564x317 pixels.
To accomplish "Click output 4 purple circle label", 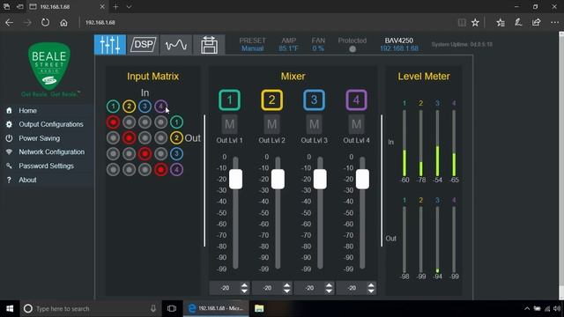I will click(176, 170).
